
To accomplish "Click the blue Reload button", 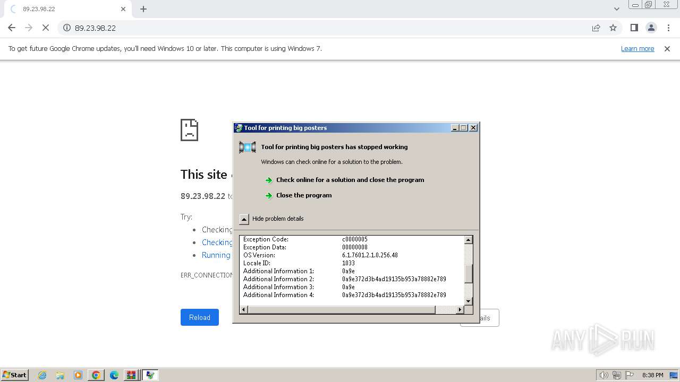I will [200, 317].
